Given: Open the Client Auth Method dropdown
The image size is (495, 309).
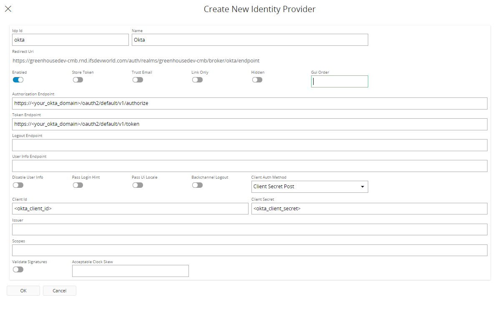Looking at the screenshot, I should coord(309,187).
